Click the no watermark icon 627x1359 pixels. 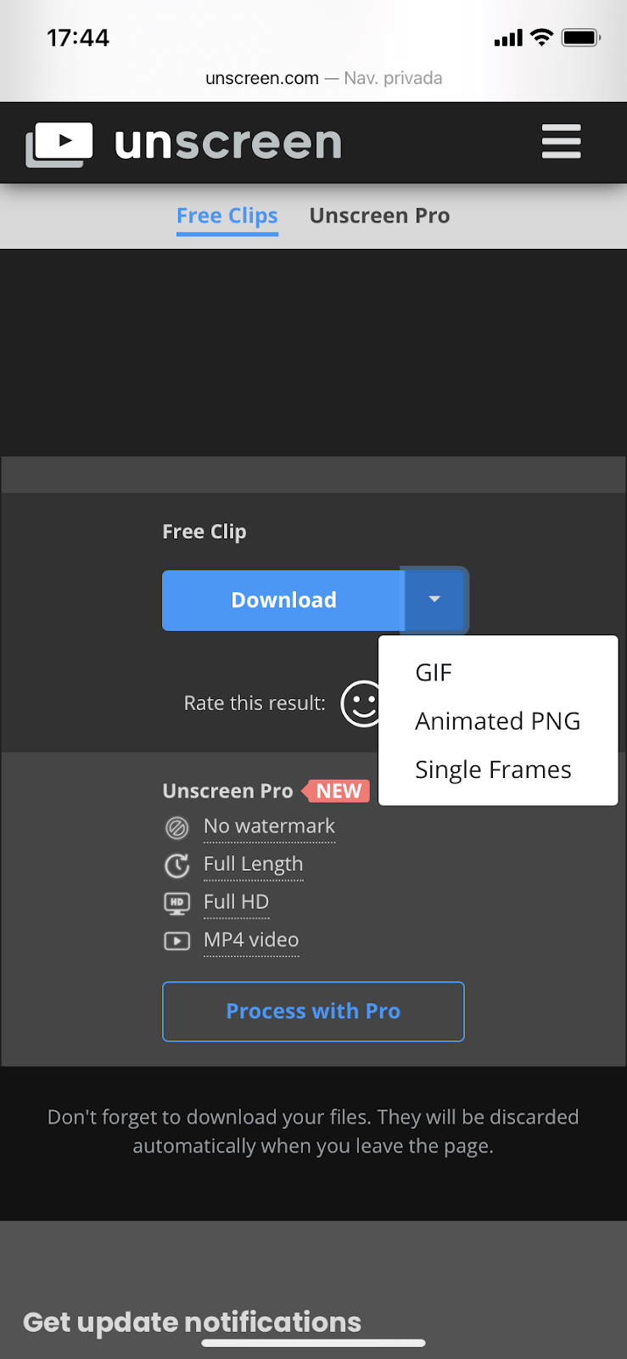coord(176,826)
